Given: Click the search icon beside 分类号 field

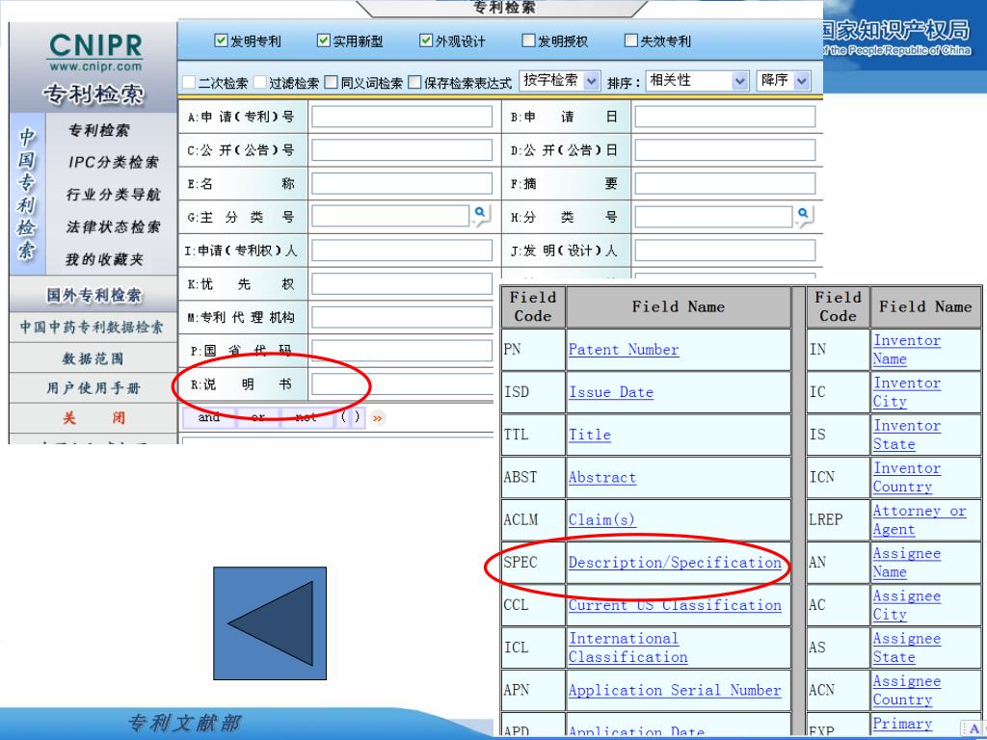Looking at the screenshot, I should coord(804,216).
